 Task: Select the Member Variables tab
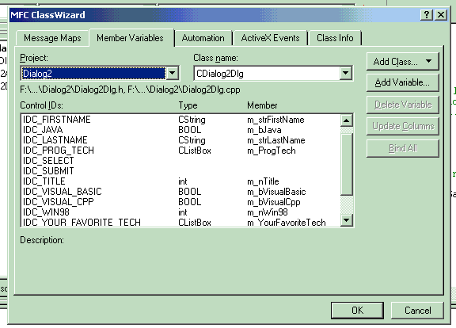tap(130, 38)
